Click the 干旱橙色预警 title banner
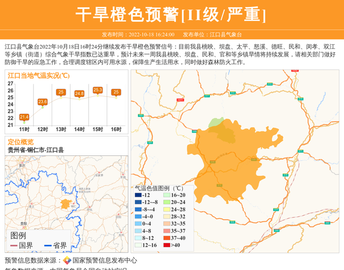Screen dimensions: 344x270 point(171,14)
